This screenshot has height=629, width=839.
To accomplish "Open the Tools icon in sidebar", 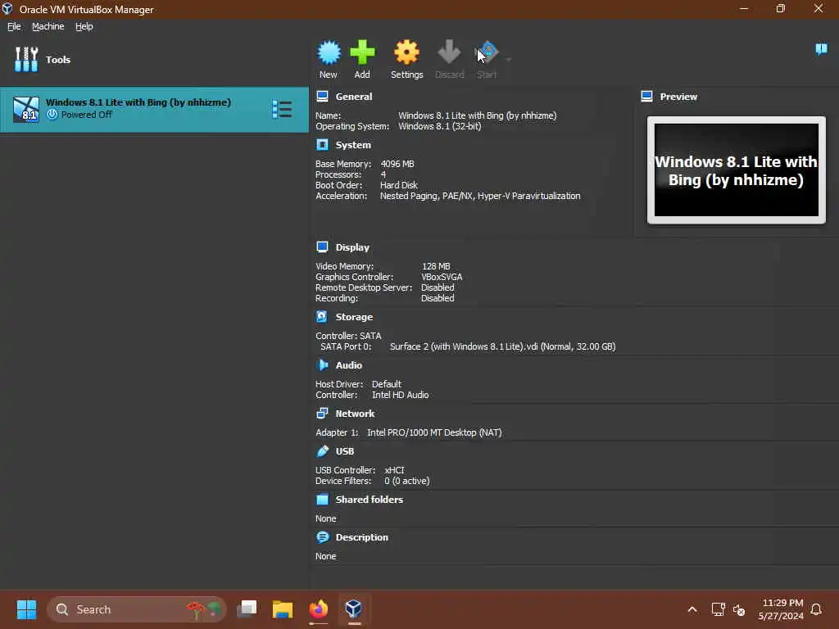I will (x=26, y=59).
